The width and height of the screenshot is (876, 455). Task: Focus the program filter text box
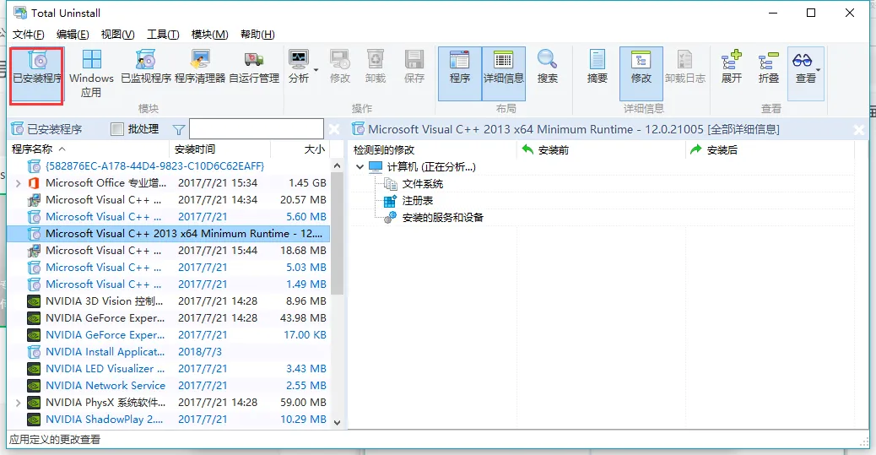click(257, 128)
